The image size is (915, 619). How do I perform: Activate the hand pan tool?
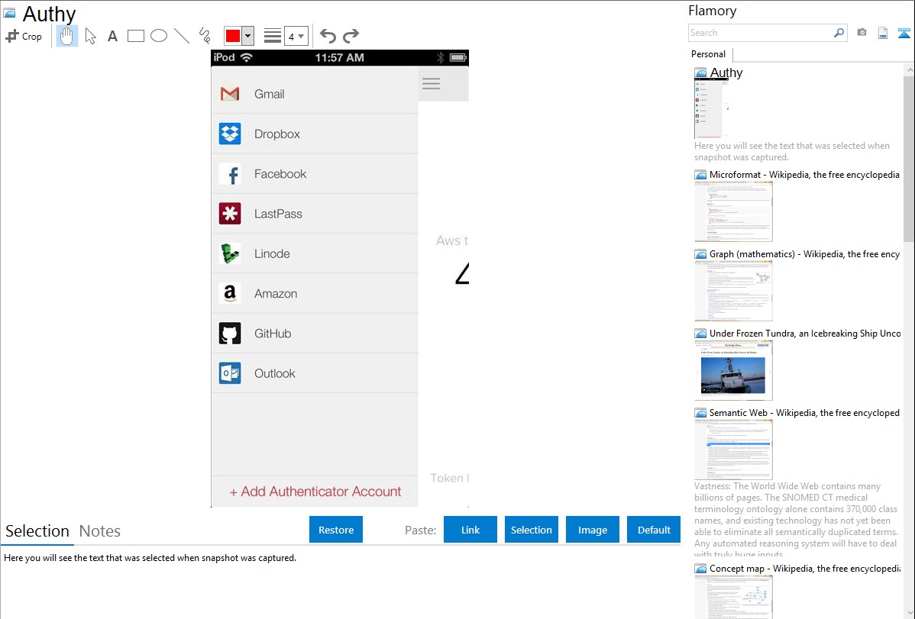click(67, 36)
